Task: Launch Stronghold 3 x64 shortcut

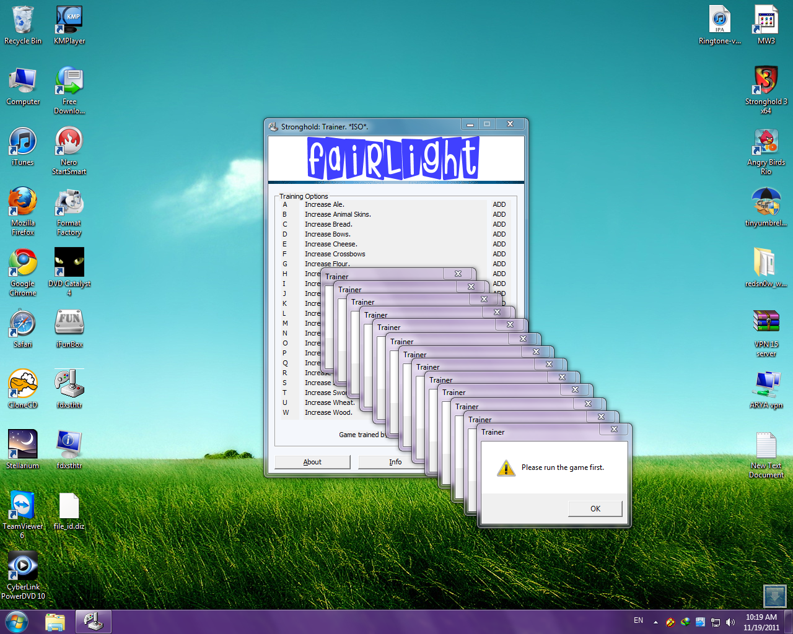Action: pyautogui.click(x=766, y=90)
